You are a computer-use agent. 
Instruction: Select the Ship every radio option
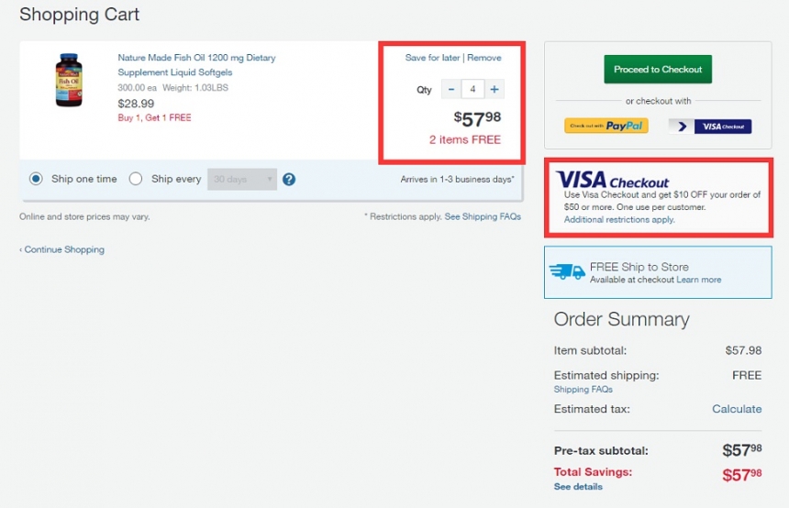(136, 179)
